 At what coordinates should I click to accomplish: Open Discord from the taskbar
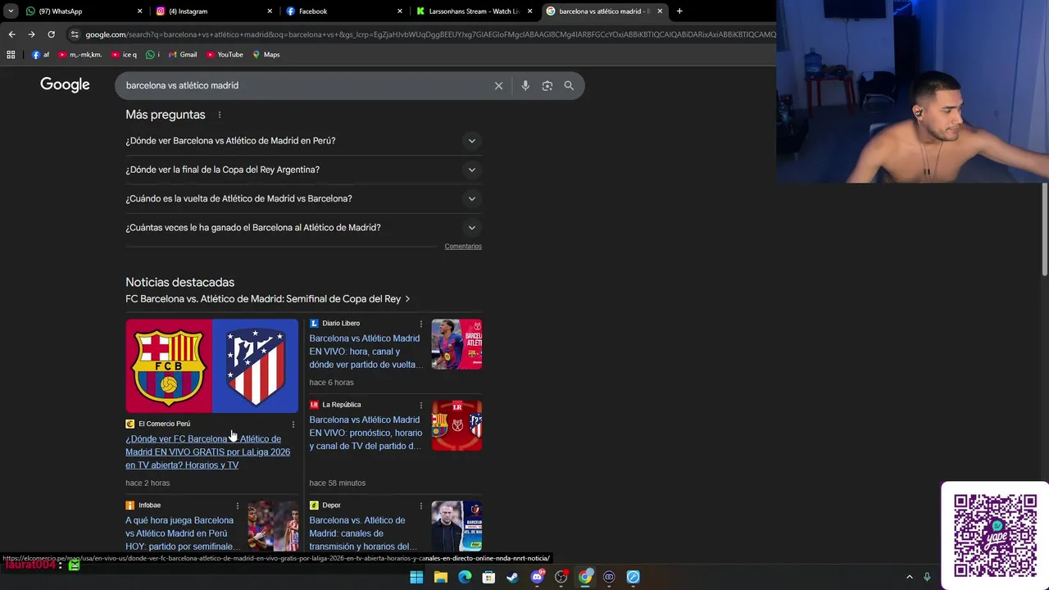click(537, 577)
